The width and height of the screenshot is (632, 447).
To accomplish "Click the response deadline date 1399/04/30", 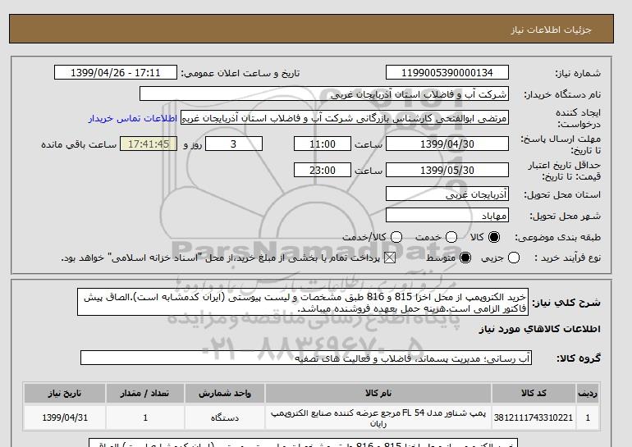I will (447, 144).
